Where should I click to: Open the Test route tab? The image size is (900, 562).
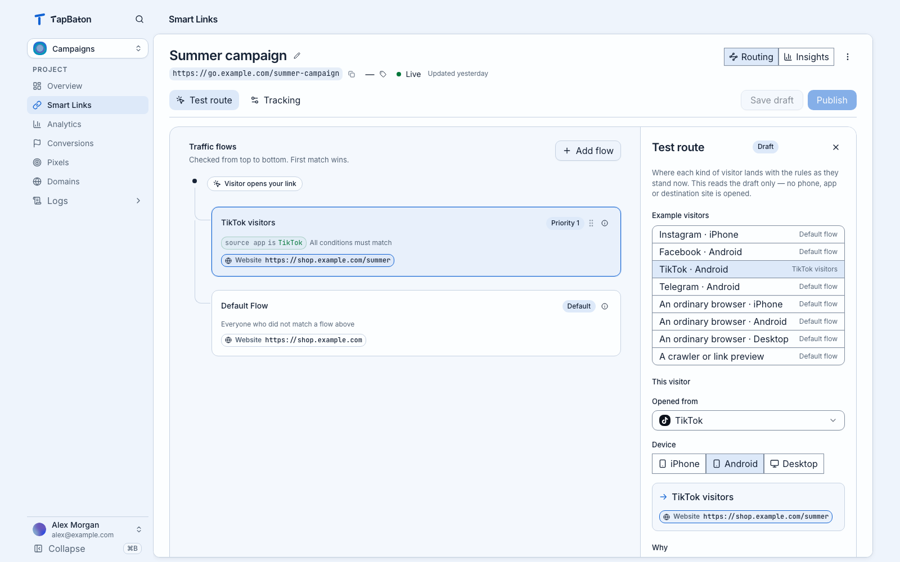coord(204,100)
